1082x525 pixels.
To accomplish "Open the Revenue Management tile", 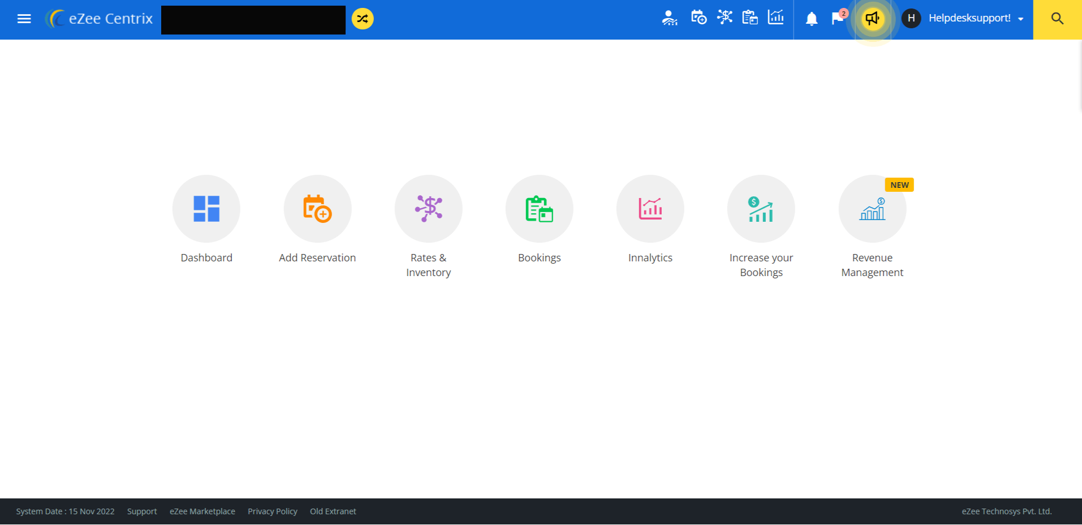I will [x=872, y=209].
